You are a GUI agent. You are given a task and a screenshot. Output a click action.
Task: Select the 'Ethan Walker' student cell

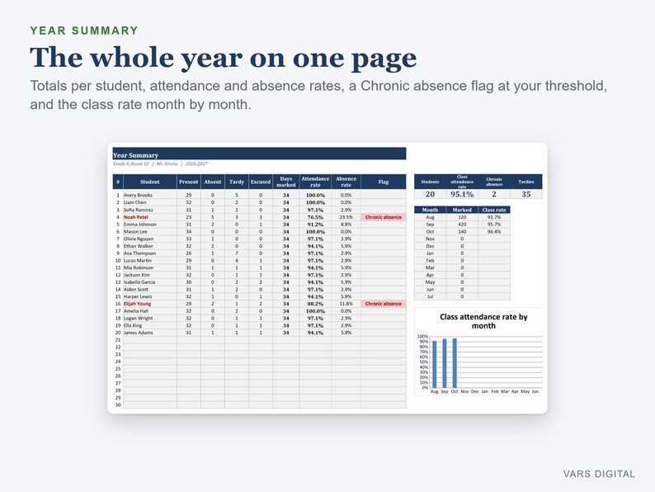click(x=150, y=246)
